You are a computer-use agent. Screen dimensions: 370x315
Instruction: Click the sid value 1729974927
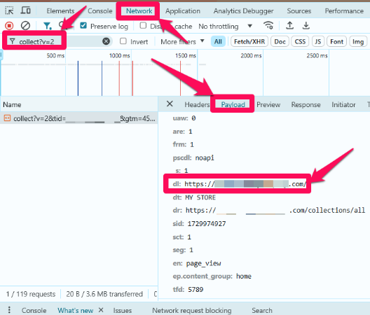pos(207,223)
